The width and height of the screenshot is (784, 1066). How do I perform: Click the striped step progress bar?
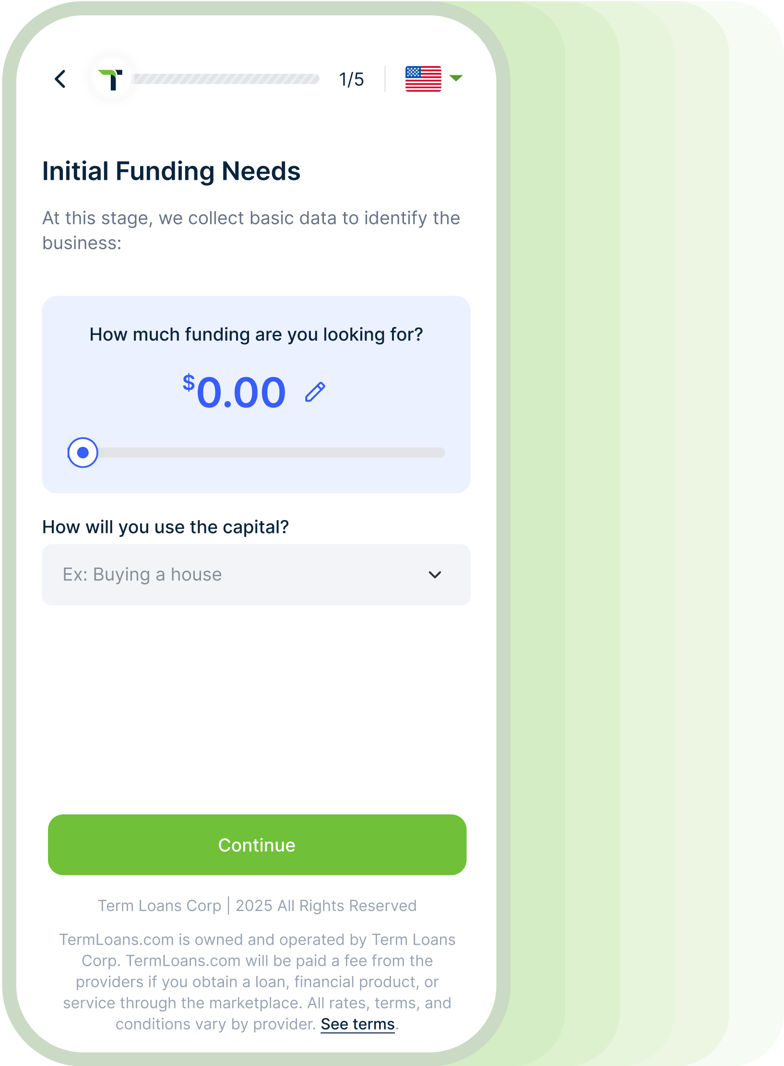226,79
